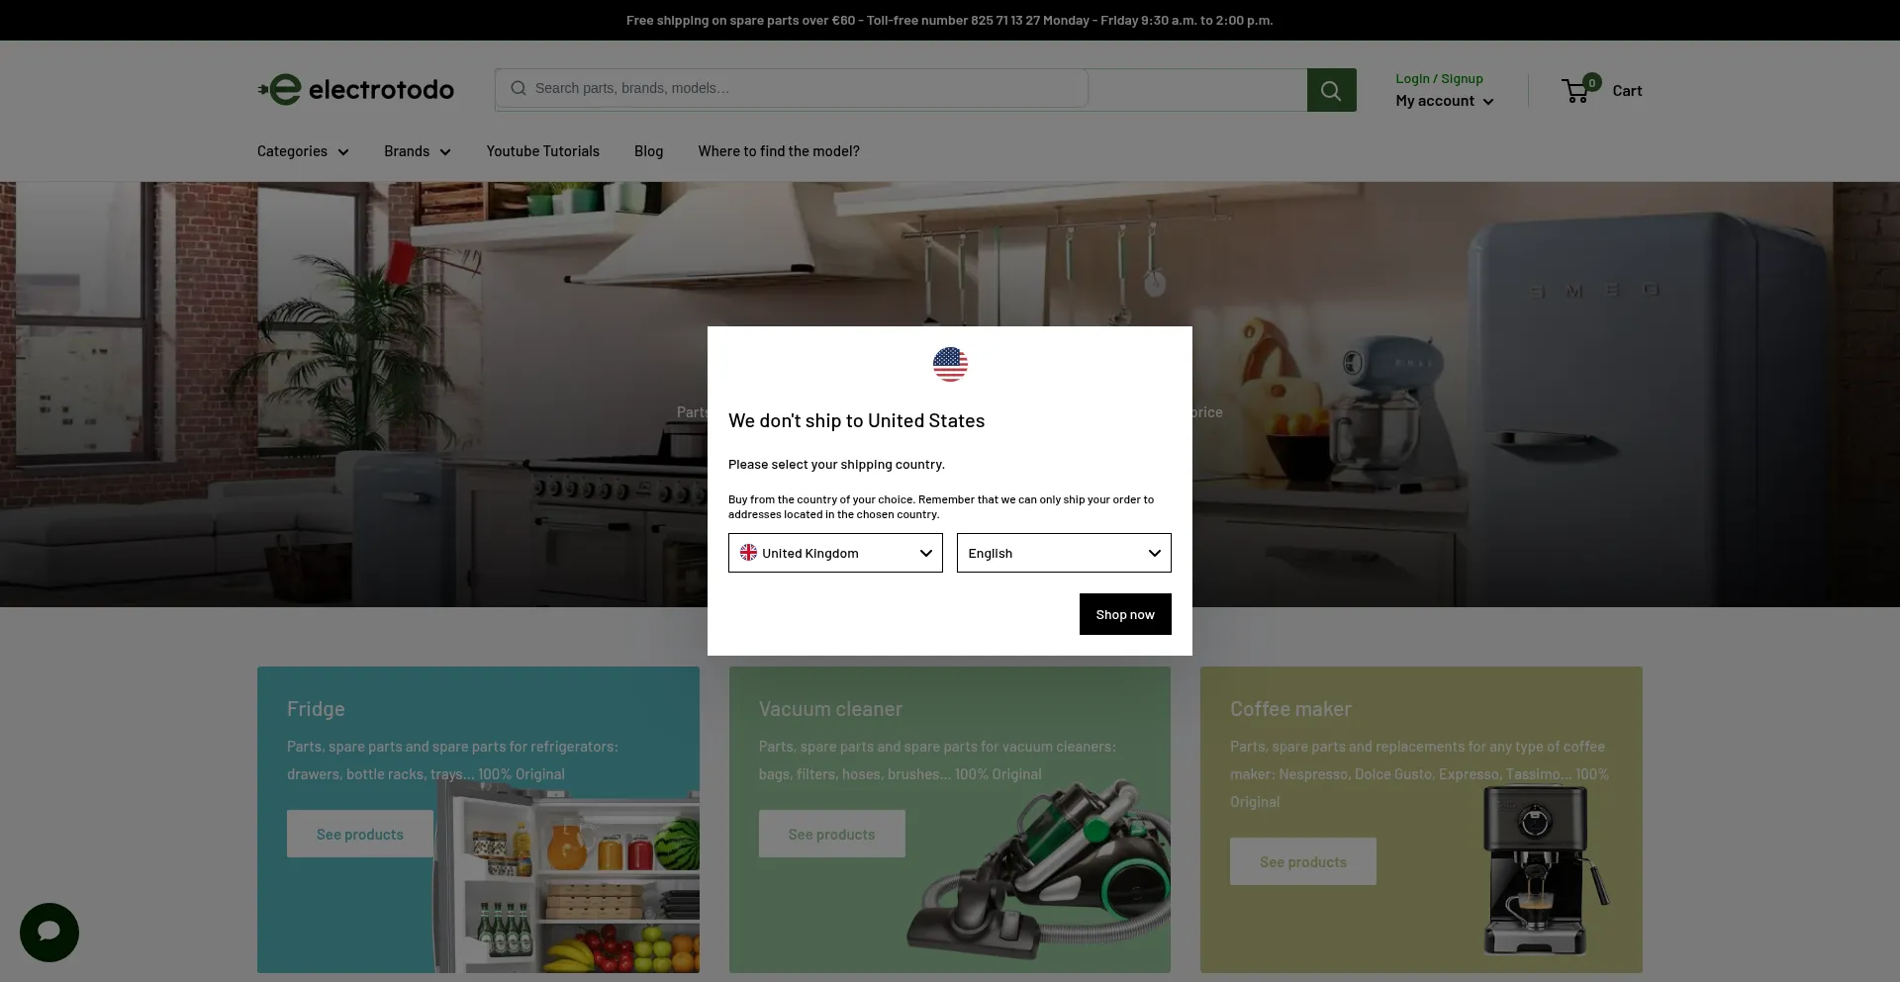Click "Please select your shipping country." text
Viewport: 1900px width, 982px height.
(x=836, y=464)
